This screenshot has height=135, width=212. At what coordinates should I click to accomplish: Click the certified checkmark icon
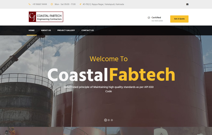[x=149, y=17]
